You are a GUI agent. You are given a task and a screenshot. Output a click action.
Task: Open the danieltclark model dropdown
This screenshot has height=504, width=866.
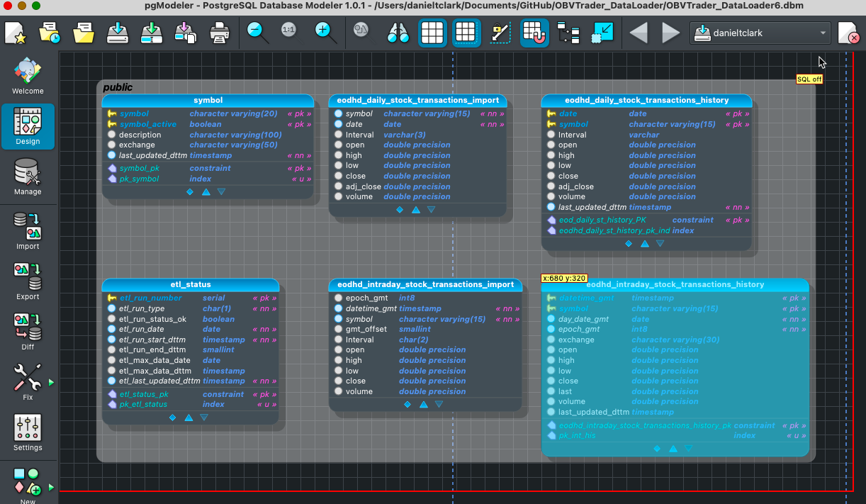[760, 33]
